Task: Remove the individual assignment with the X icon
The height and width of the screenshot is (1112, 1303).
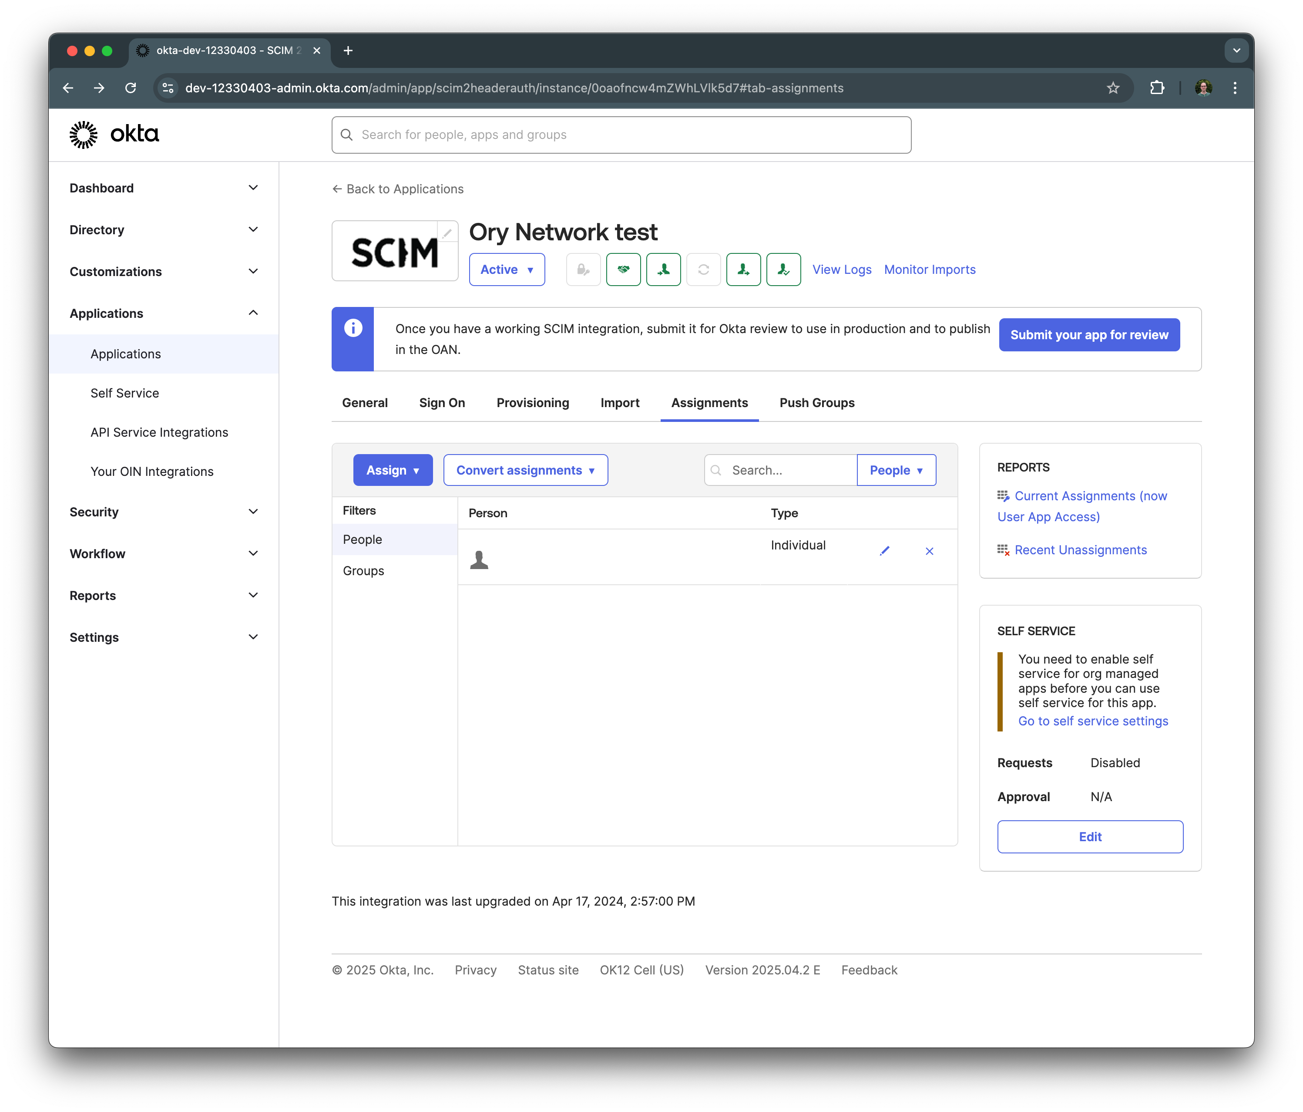Action: [929, 551]
